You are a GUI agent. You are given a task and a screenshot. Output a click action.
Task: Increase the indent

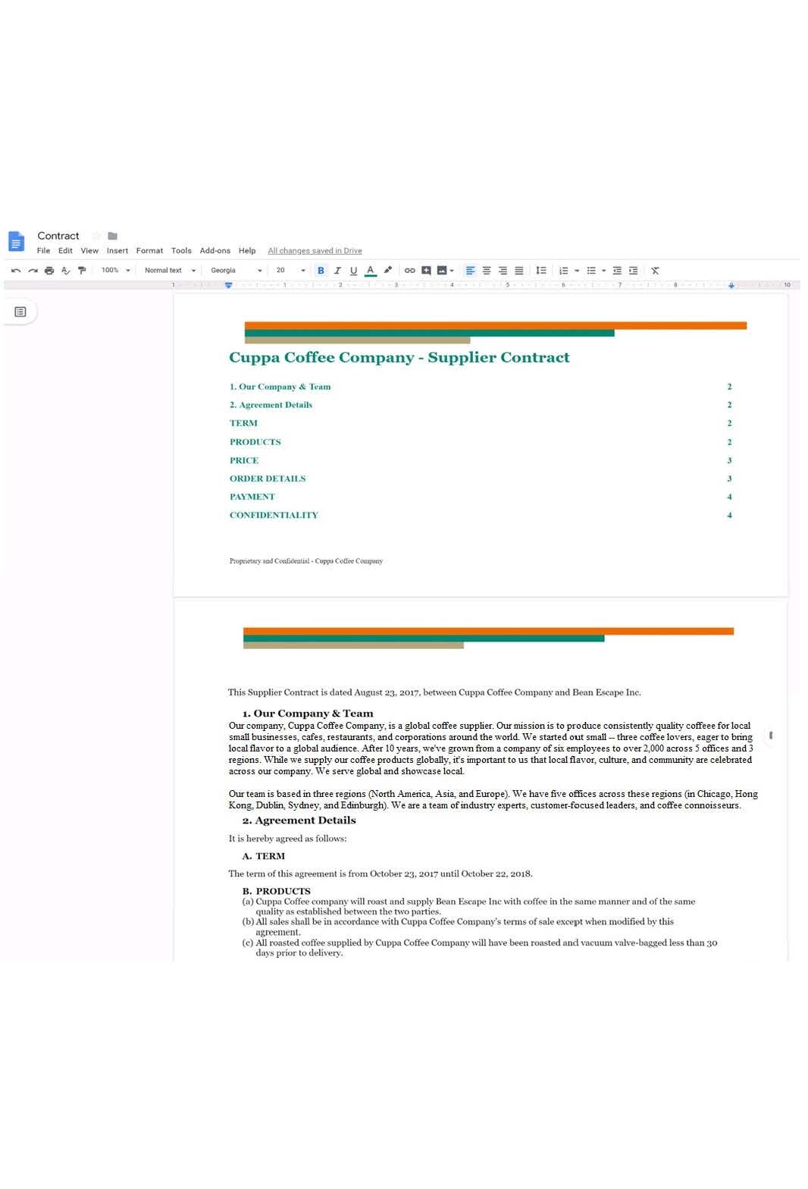(633, 271)
